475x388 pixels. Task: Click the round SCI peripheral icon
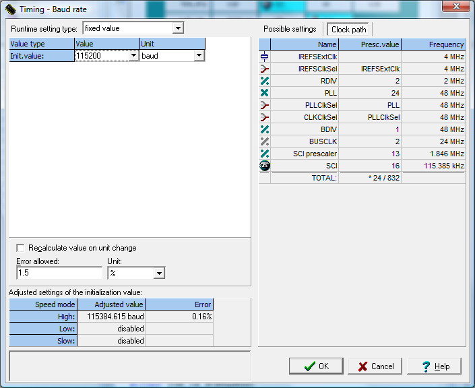point(264,166)
